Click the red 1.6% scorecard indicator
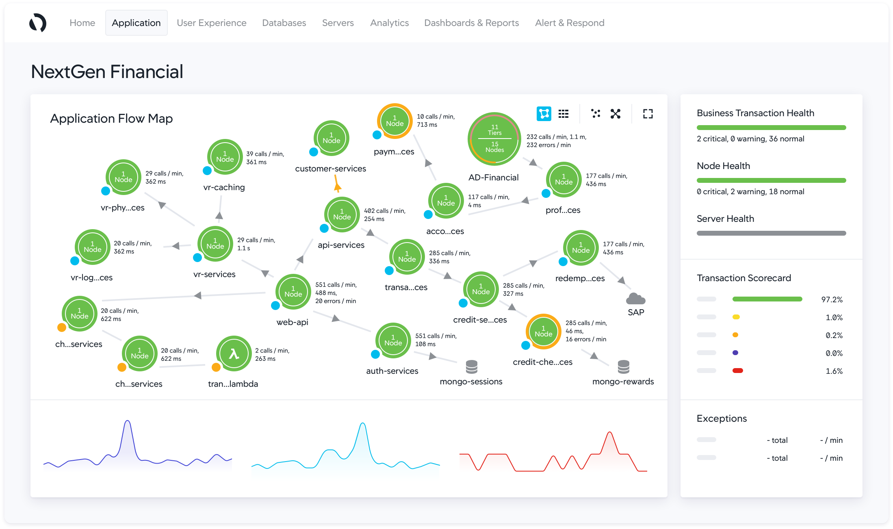This screenshot has height=529, width=893. tap(737, 371)
